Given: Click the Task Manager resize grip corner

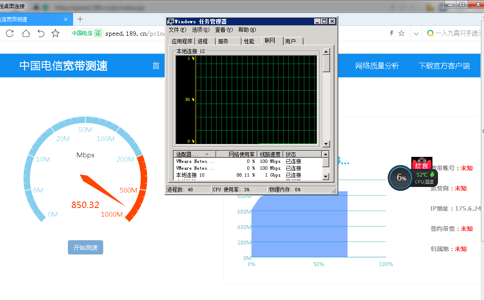Looking at the screenshot, I should pos(334,191).
